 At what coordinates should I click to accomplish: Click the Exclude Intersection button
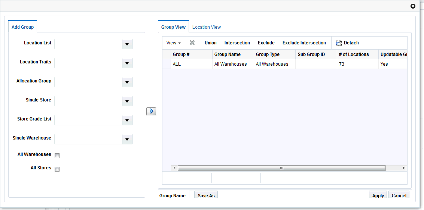point(304,43)
